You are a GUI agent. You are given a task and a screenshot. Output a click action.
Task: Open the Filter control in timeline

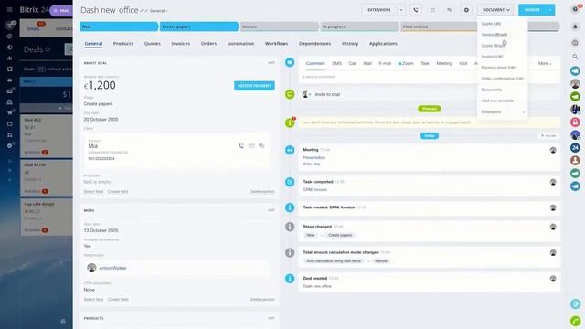(x=548, y=136)
